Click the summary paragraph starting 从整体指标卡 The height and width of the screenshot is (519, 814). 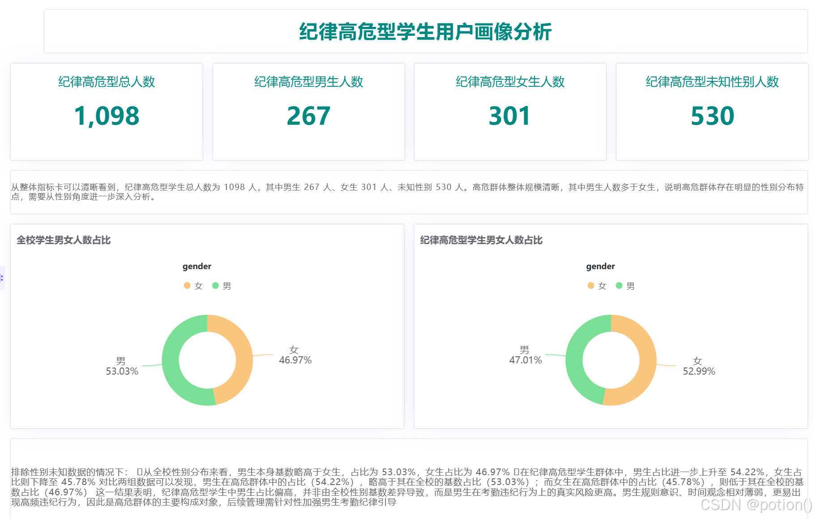(408, 192)
